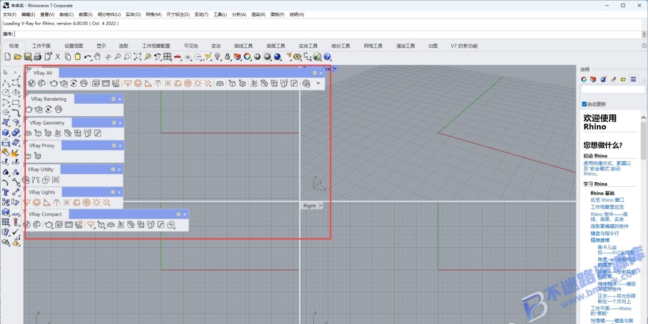Switch to the 渲染工具 toolbar tab
The image size is (648, 324).
tap(406, 46)
